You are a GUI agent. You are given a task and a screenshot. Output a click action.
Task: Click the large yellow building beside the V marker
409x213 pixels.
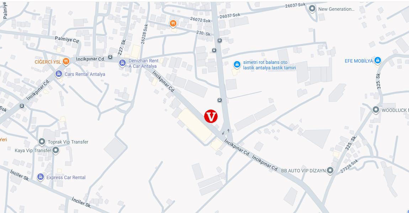tap(195, 125)
